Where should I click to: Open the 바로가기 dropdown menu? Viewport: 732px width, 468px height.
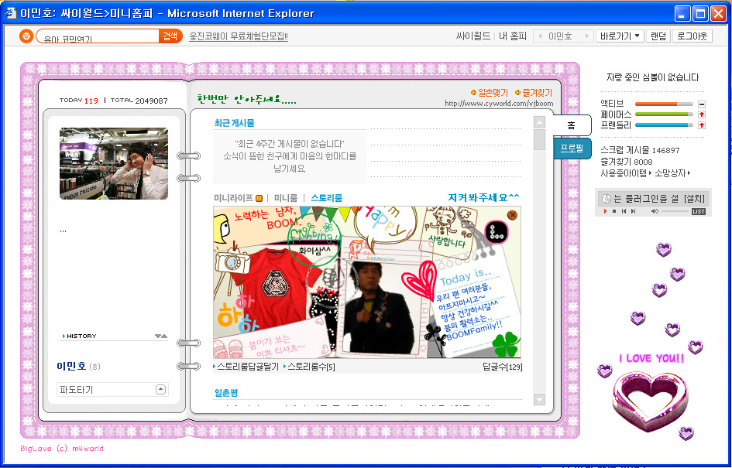[x=620, y=36]
